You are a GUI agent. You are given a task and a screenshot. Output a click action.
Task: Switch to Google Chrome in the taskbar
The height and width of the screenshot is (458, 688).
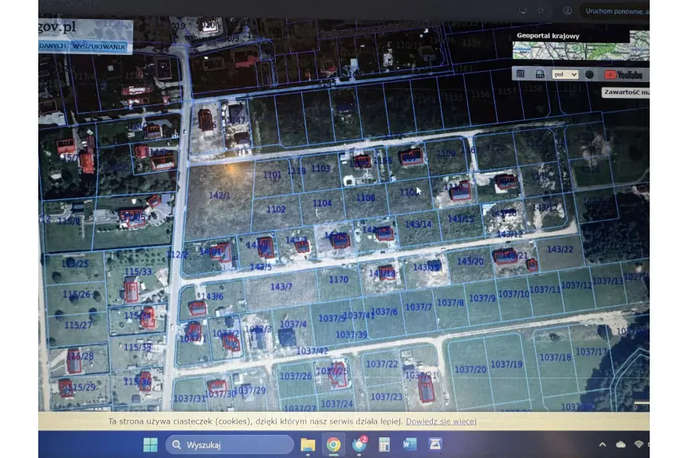pos(333,444)
